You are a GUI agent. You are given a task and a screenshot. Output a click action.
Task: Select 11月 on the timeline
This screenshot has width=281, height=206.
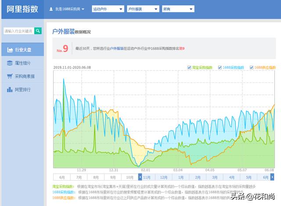147,177
